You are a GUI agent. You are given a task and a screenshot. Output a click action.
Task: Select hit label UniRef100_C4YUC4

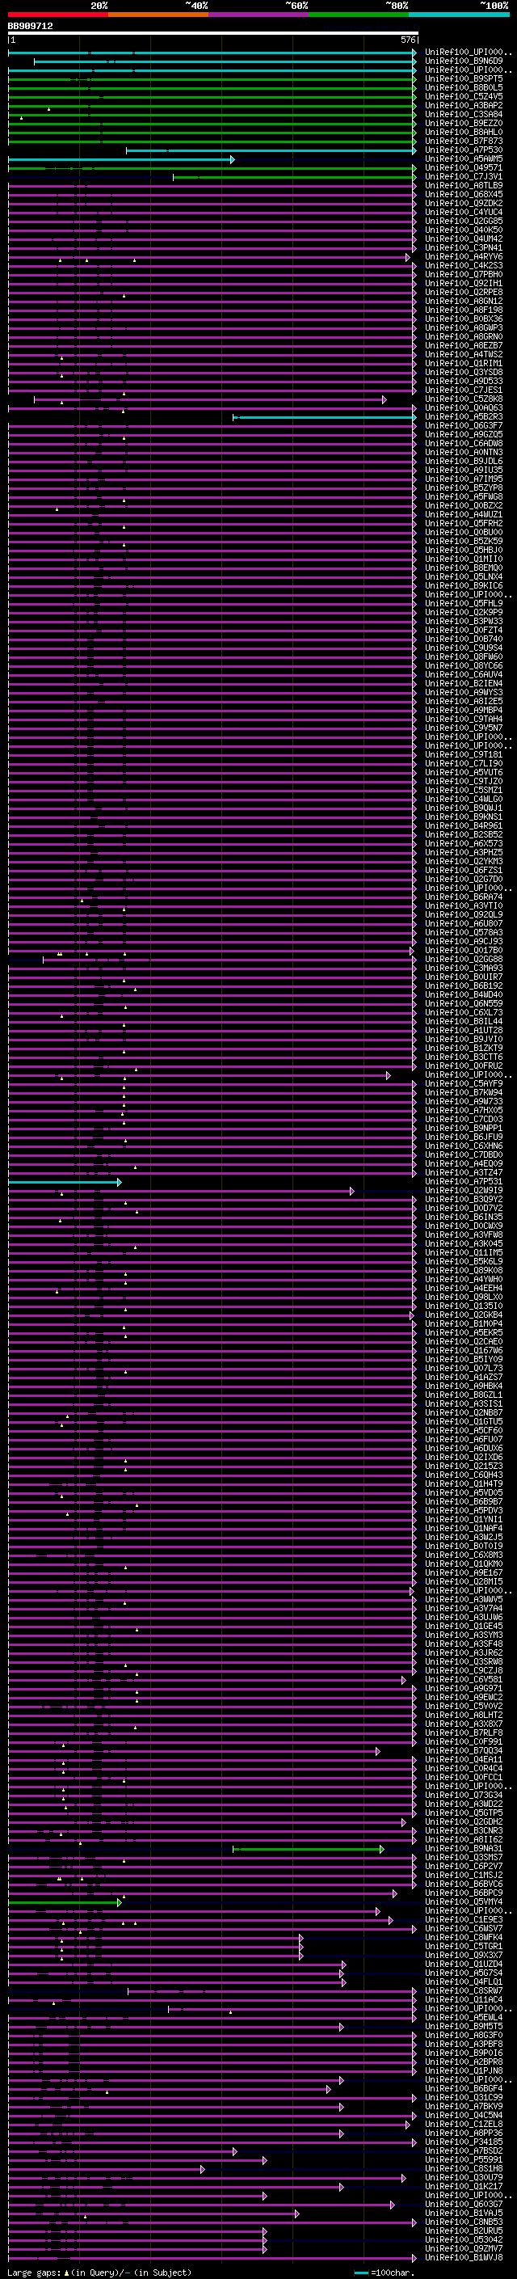coord(464,212)
